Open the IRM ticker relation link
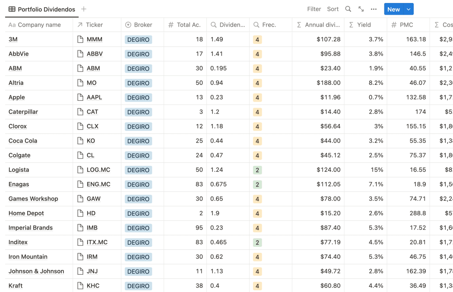 click(x=92, y=257)
